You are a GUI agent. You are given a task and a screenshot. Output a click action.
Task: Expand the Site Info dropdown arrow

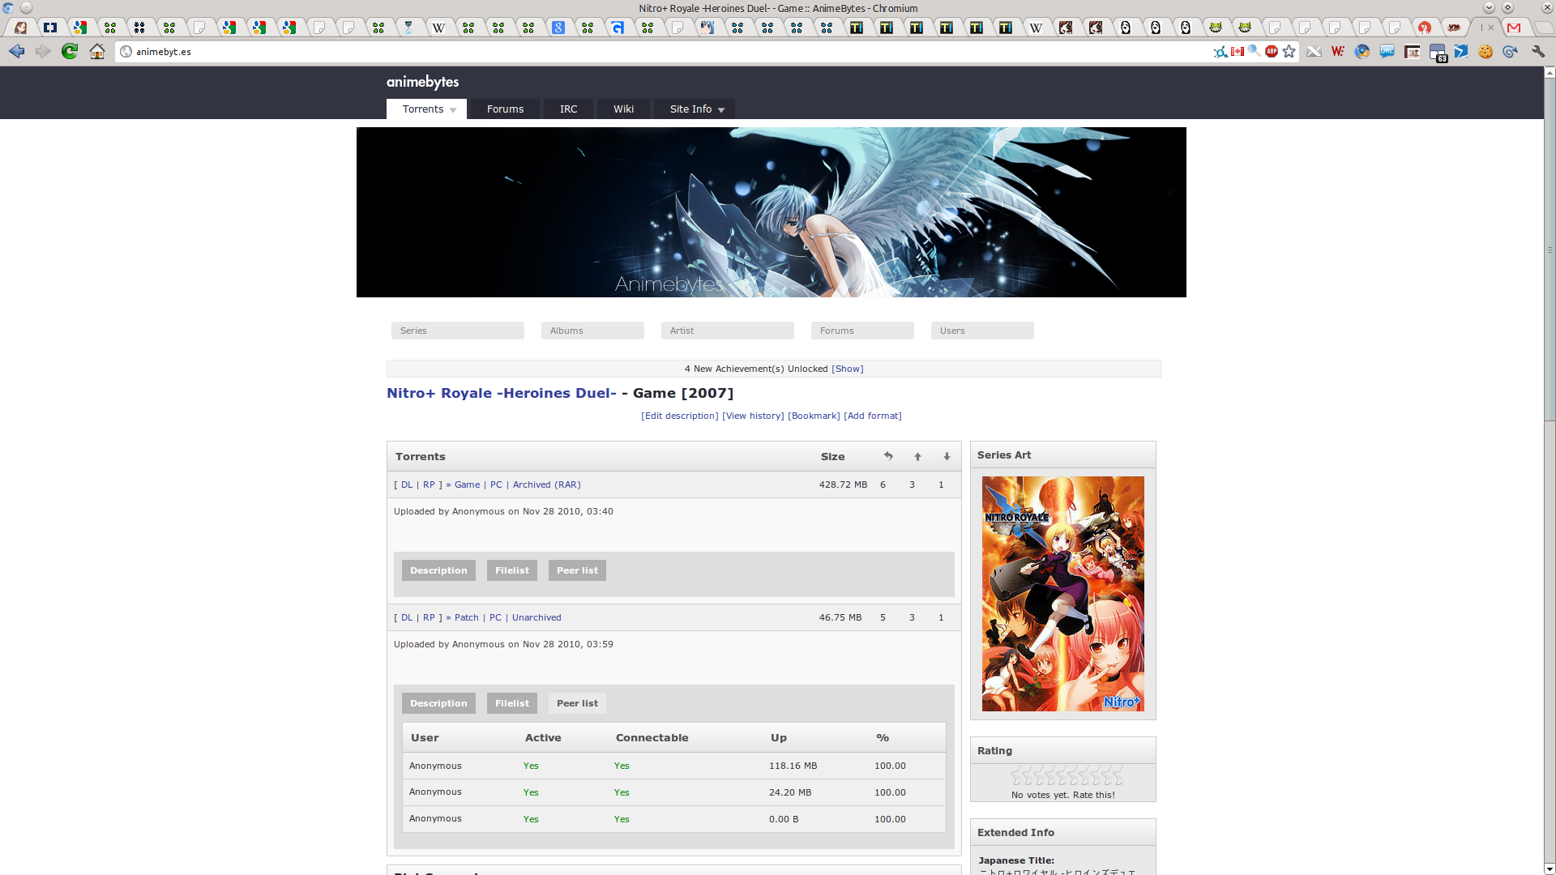[x=721, y=110]
